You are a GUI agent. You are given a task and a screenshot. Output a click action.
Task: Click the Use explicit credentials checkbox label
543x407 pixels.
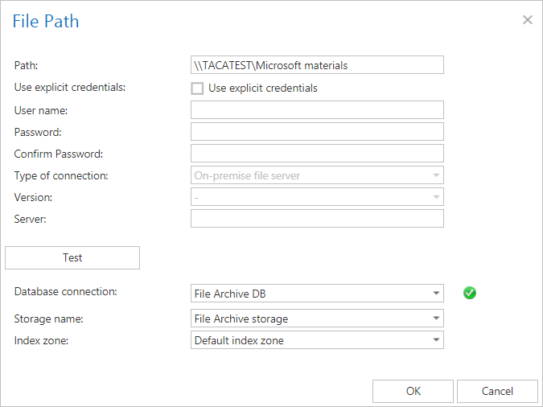pyautogui.click(x=263, y=88)
